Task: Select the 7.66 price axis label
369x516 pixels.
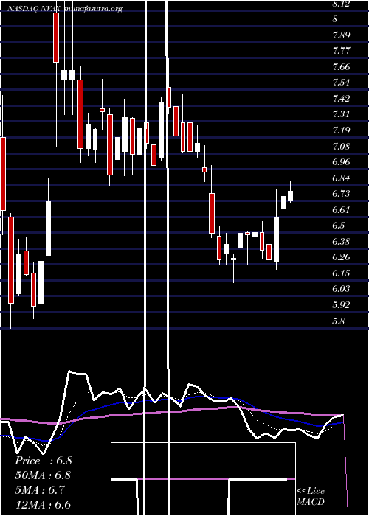Action: click(341, 67)
